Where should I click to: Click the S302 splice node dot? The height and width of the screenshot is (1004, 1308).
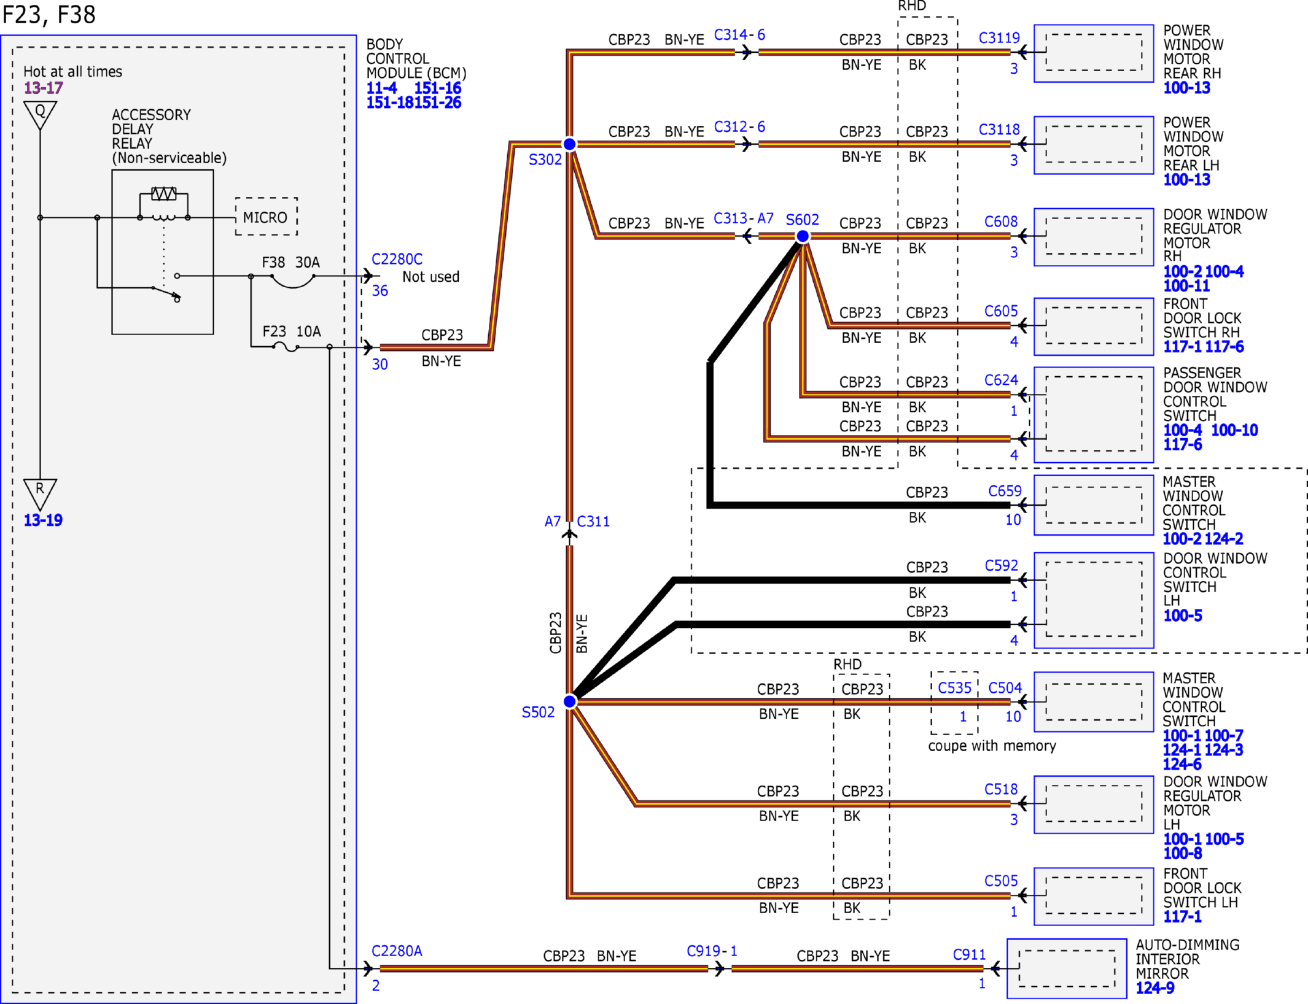(x=569, y=144)
